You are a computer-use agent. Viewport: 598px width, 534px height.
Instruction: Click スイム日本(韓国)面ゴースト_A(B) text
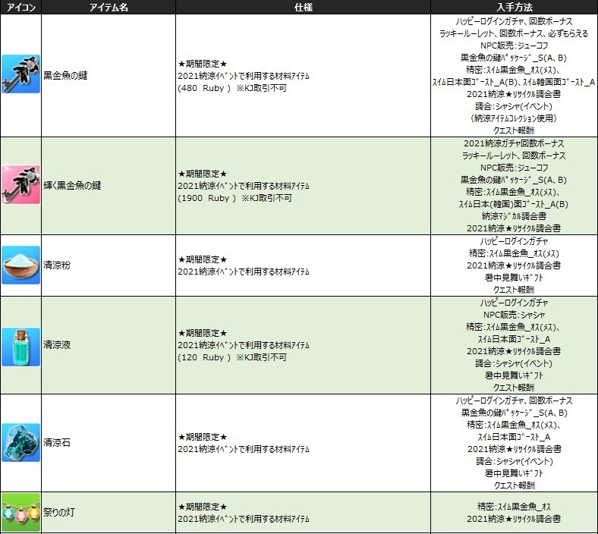514,204
